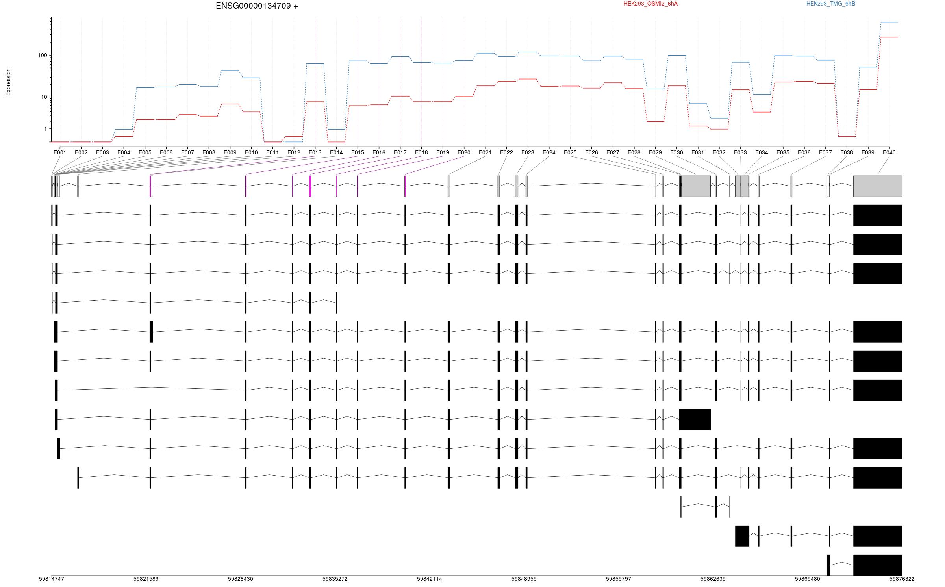Click the large black end exon of truncated ninth transcript
Screen dimensions: 945x587
click(x=695, y=420)
